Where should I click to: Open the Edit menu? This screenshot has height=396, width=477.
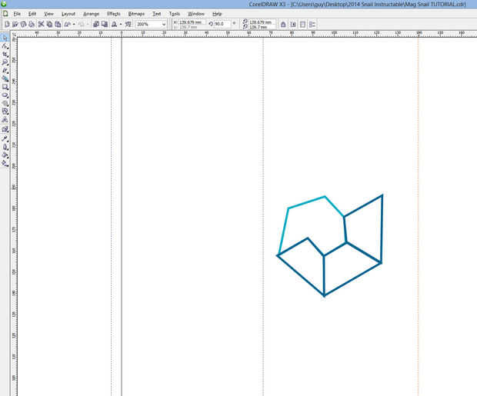32,14
